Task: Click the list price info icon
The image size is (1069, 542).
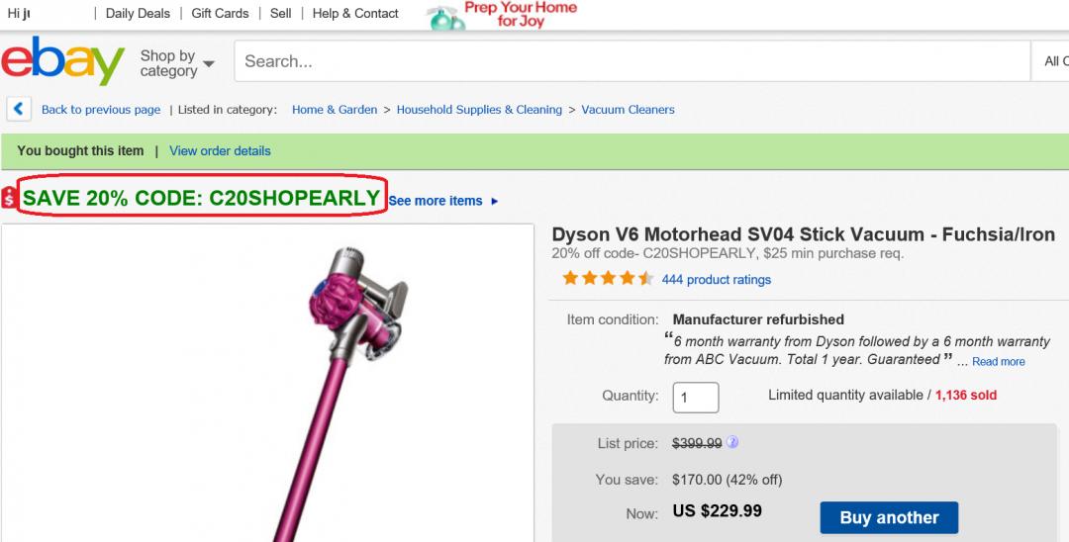Action: point(732,443)
